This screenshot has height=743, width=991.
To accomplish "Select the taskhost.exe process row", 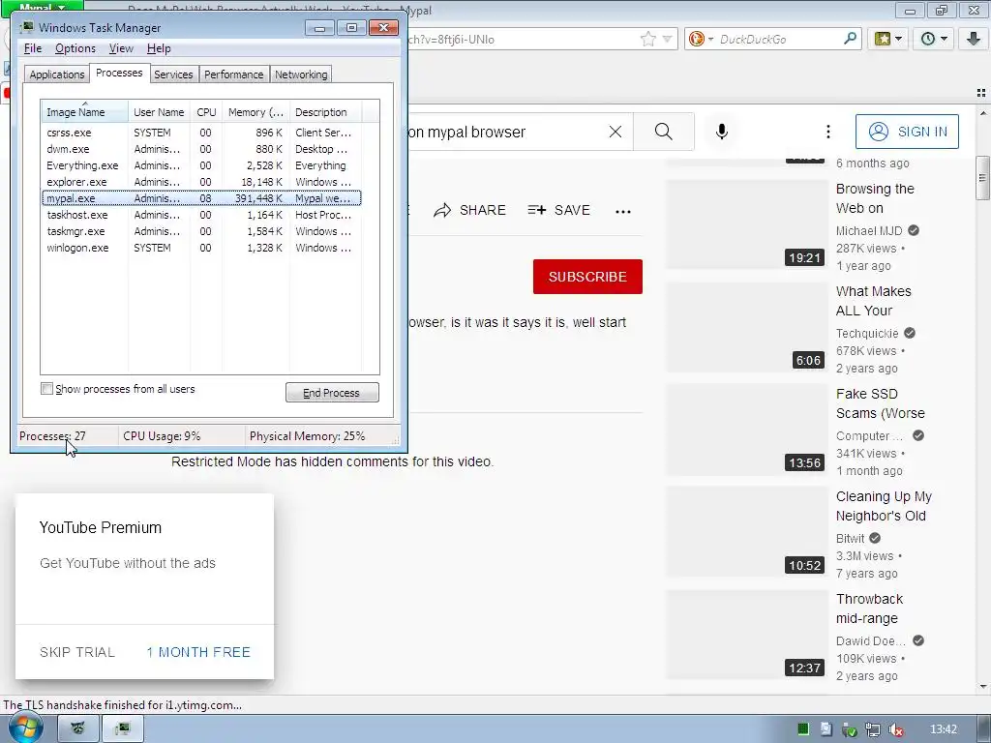I will (x=201, y=215).
